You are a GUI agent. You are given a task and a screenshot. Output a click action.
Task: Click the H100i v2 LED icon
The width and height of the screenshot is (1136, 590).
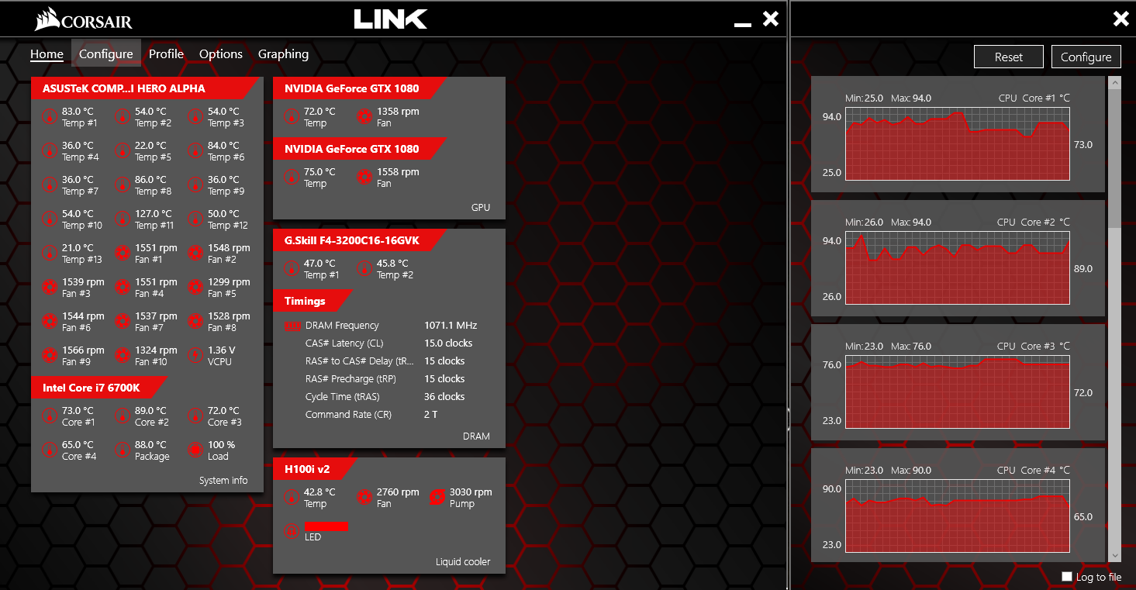tap(292, 532)
